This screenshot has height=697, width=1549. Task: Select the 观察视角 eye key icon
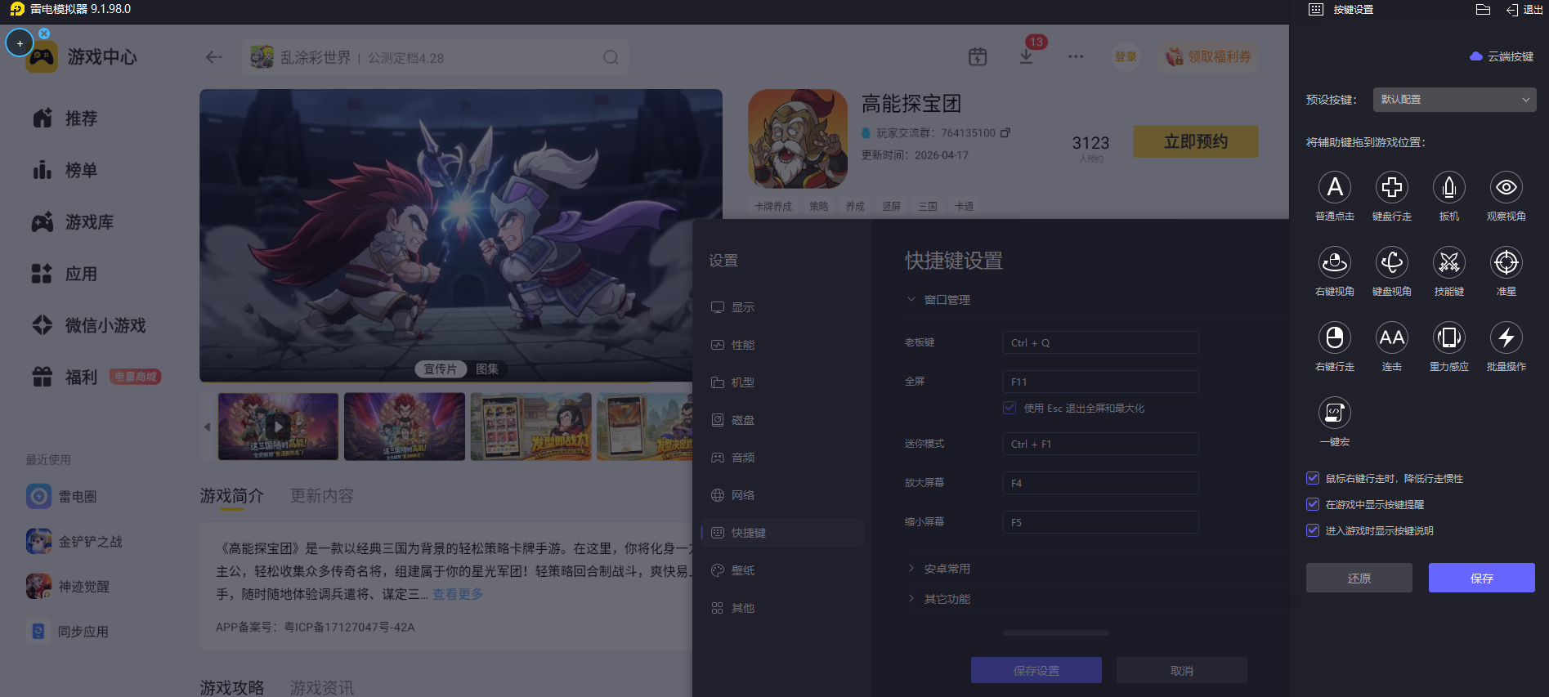pos(1506,188)
